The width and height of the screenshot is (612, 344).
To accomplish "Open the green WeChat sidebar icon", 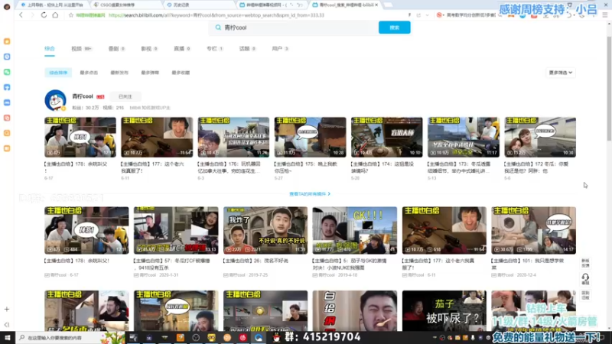I will [x=7, y=72].
